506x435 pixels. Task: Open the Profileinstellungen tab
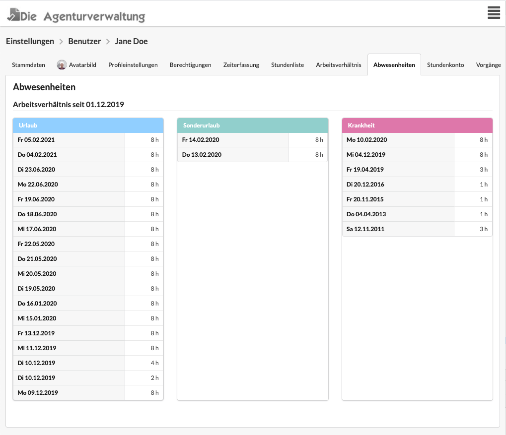pyautogui.click(x=133, y=65)
